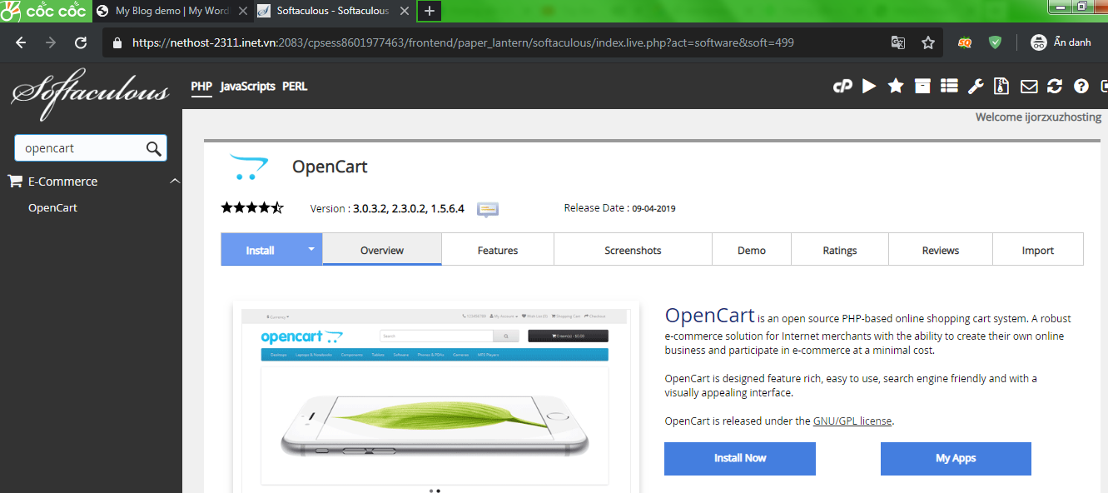Click the browser forward arrow
The image size is (1108, 493).
click(x=51, y=42)
